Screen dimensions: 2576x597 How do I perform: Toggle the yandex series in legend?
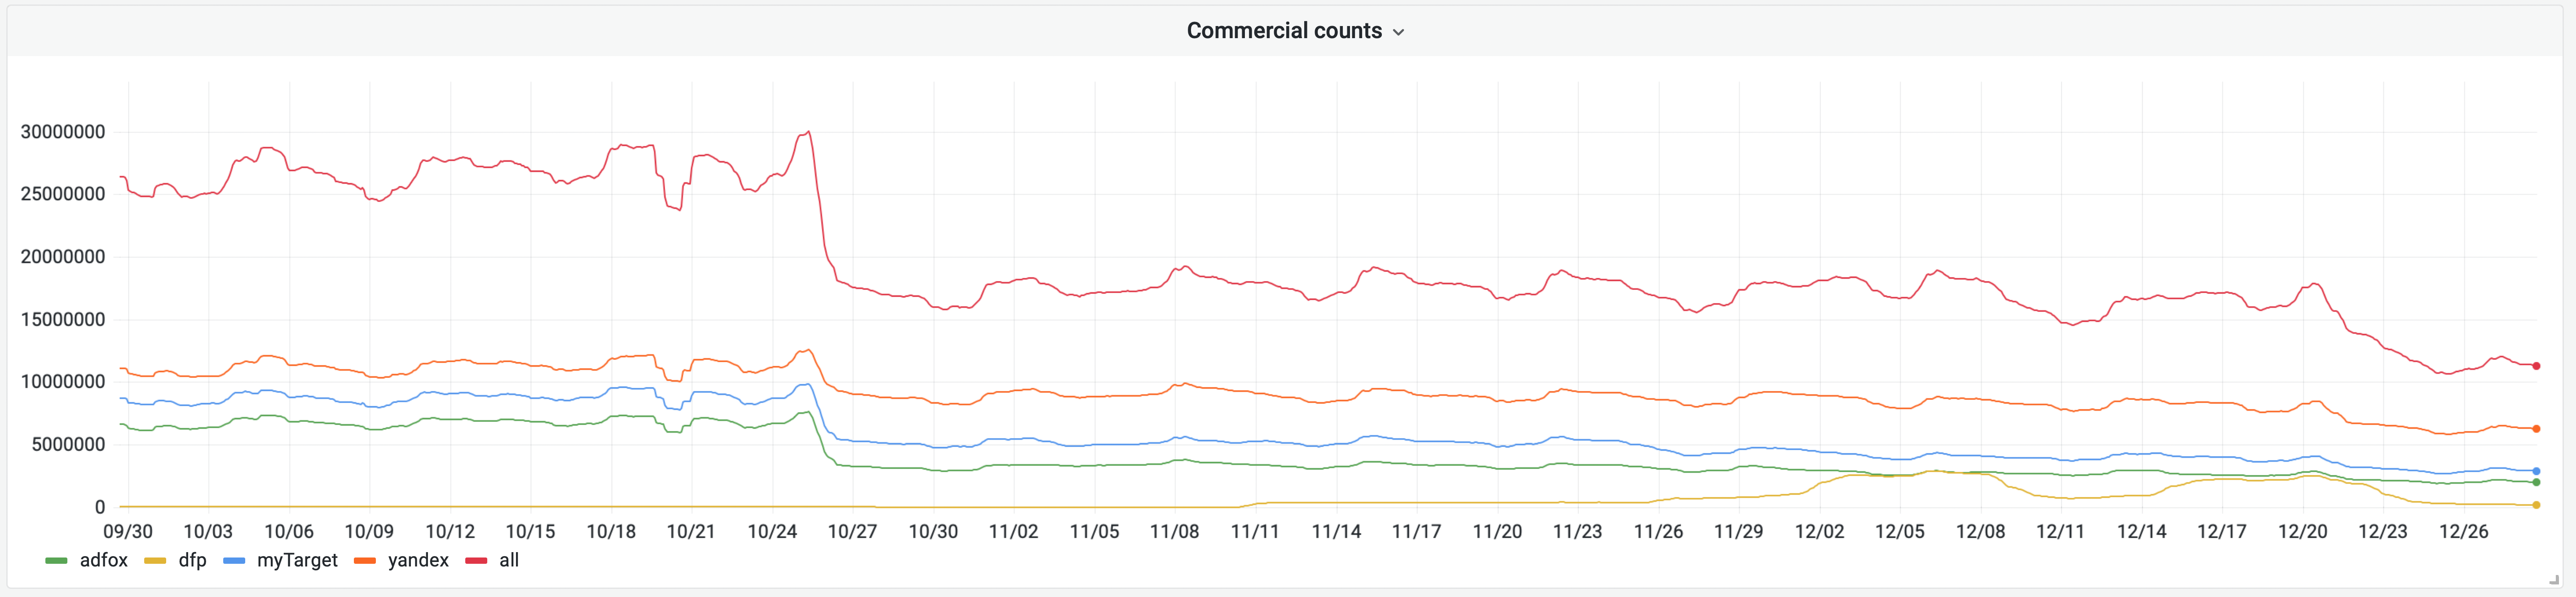[x=418, y=560]
